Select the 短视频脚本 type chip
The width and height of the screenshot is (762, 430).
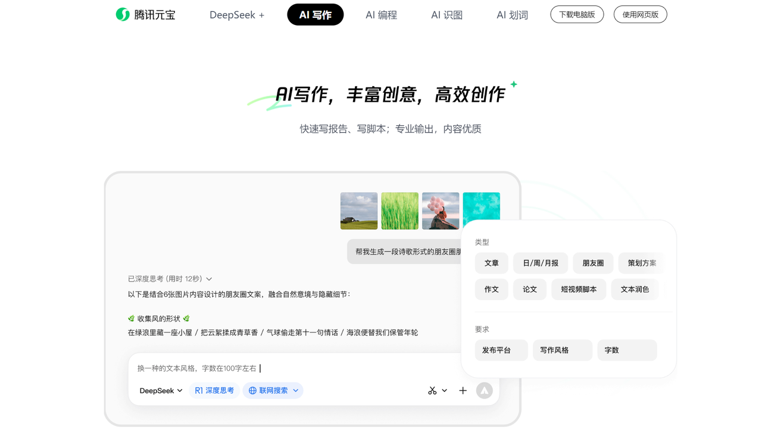click(579, 289)
